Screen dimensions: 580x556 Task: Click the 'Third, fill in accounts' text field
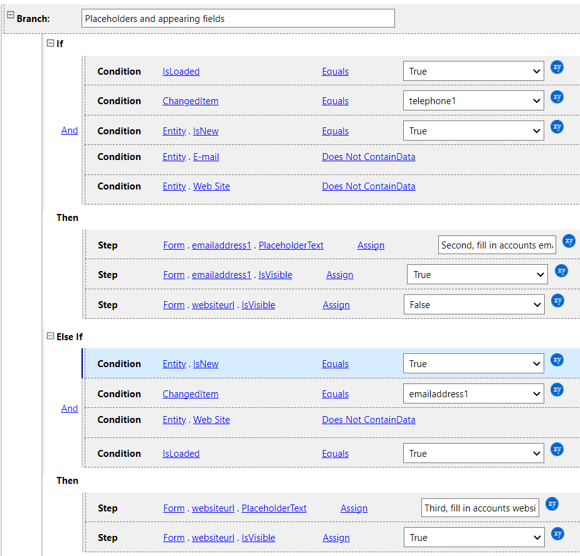(480, 508)
